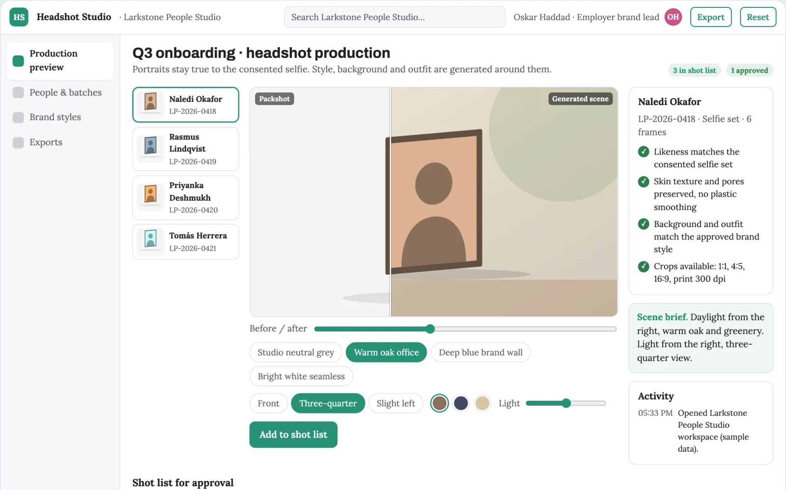Screen dimensions: 786x490
Task: Click the Generated scene label
Action: [580, 99]
